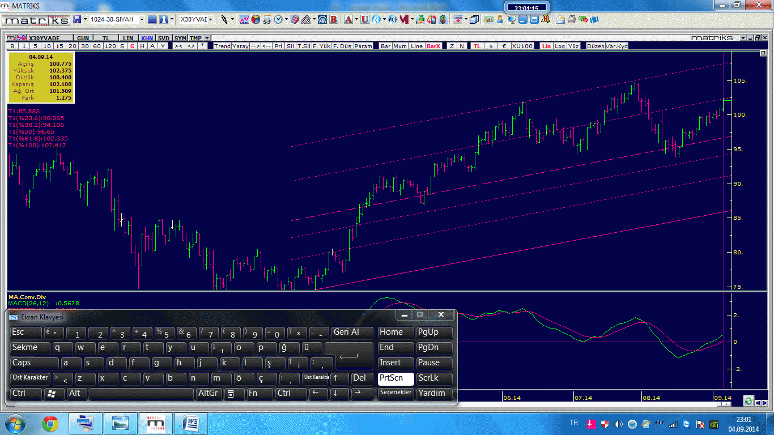Open Google Chrome from the taskbar
Viewport: 774px width, 435px height.
tap(50, 423)
